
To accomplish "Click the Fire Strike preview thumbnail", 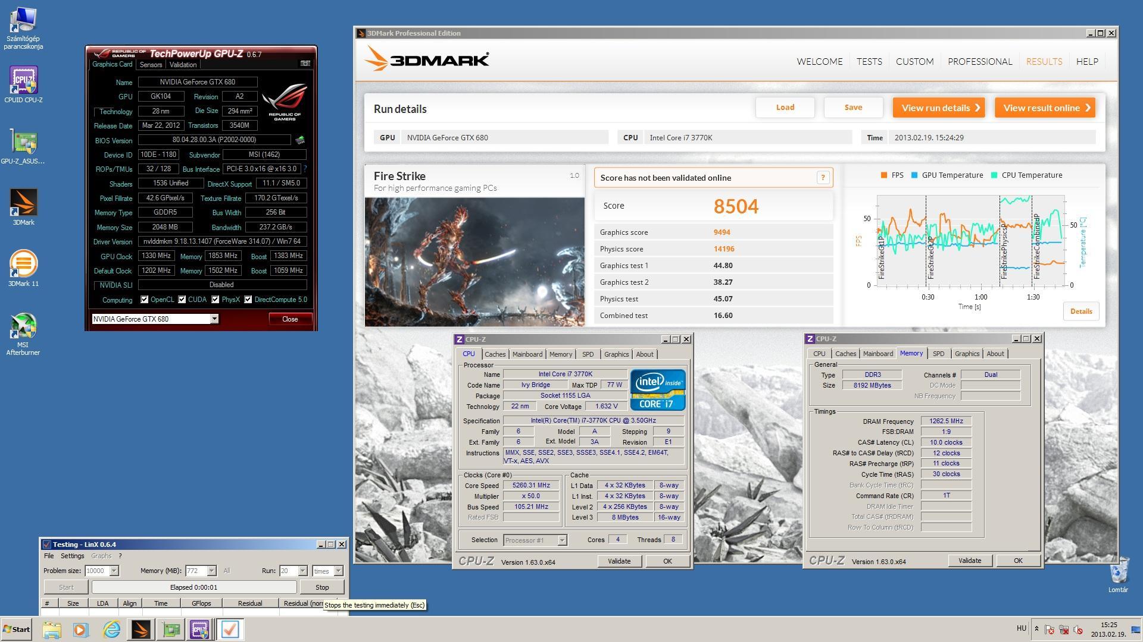I will [x=474, y=262].
